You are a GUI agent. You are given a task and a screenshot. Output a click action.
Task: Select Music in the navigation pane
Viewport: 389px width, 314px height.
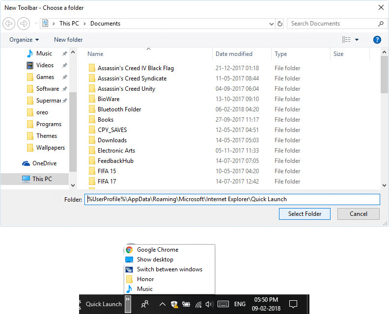click(x=44, y=53)
